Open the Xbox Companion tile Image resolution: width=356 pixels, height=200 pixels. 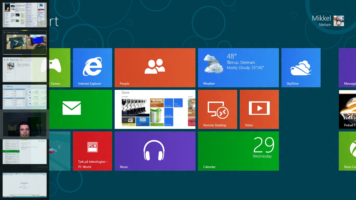tap(348, 151)
